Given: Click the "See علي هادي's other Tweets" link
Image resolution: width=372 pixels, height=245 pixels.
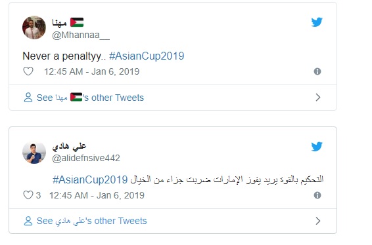Looking at the screenshot, I should point(91,221).
